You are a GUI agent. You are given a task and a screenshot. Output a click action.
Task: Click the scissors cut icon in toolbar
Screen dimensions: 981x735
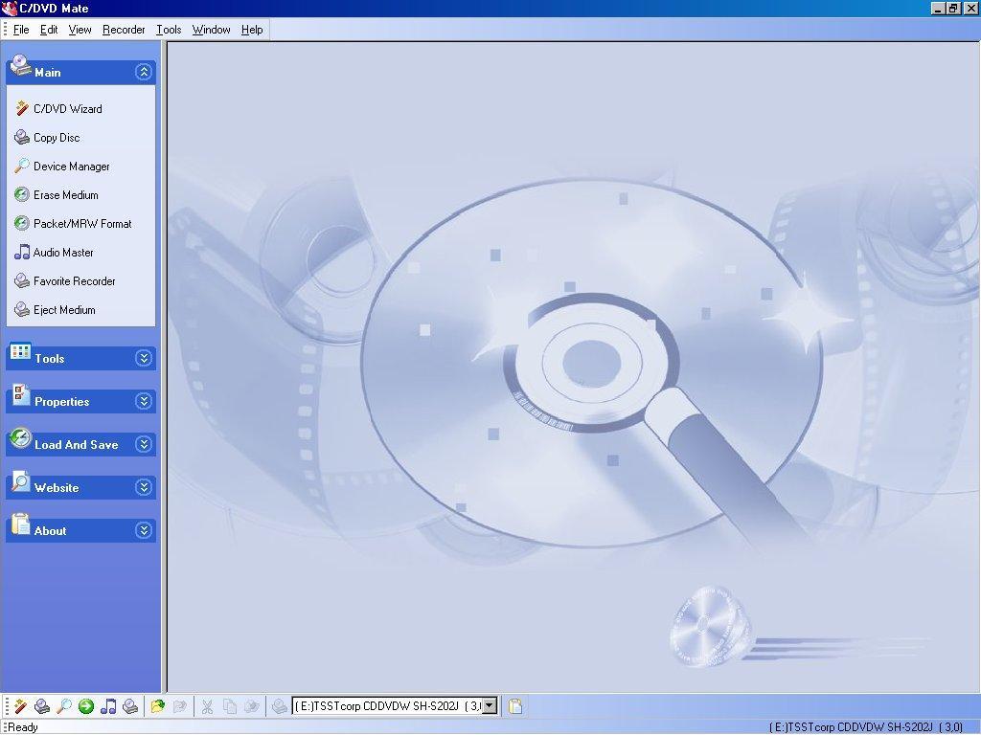point(207,706)
